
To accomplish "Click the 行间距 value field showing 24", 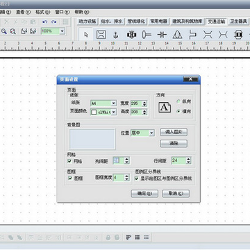I will click(x=179, y=160).
